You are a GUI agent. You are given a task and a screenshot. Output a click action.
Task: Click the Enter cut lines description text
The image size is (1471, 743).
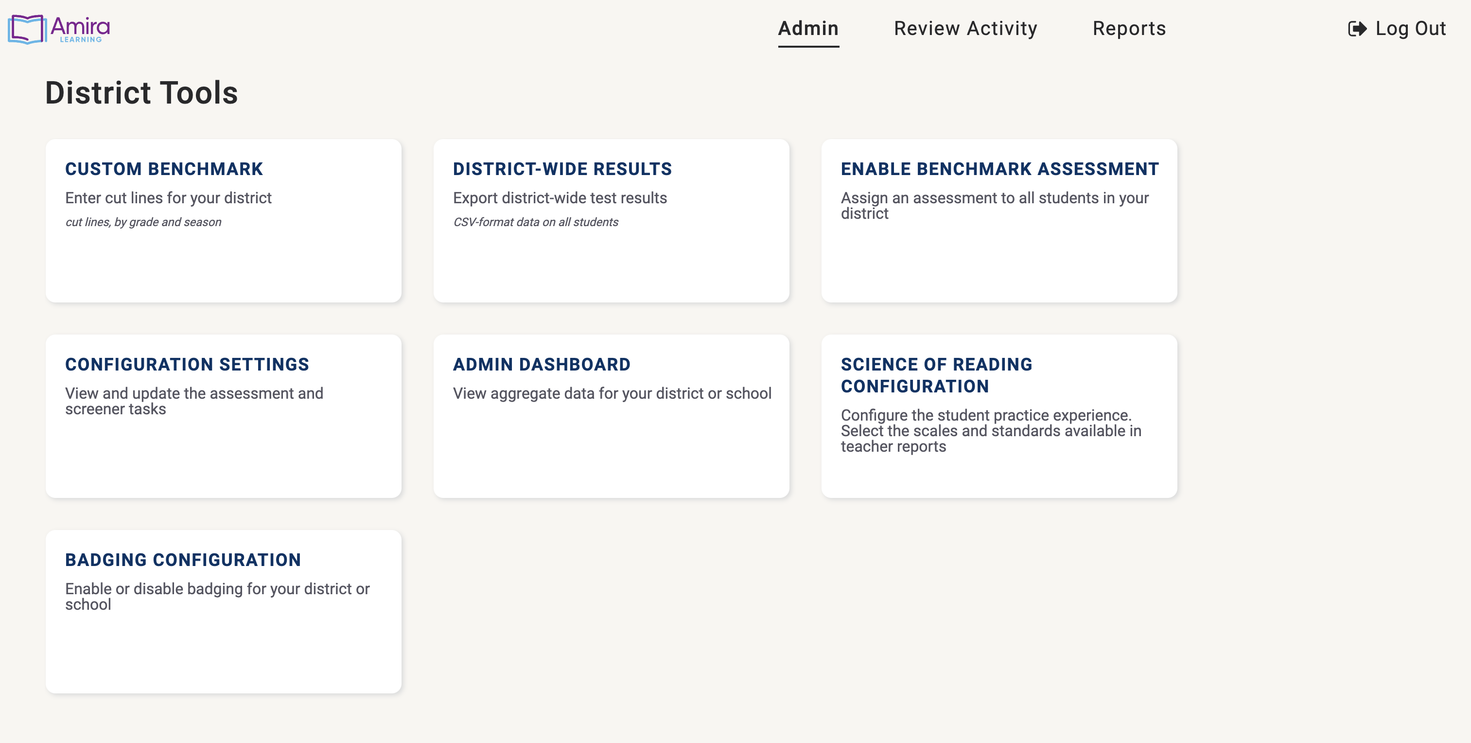click(x=169, y=197)
